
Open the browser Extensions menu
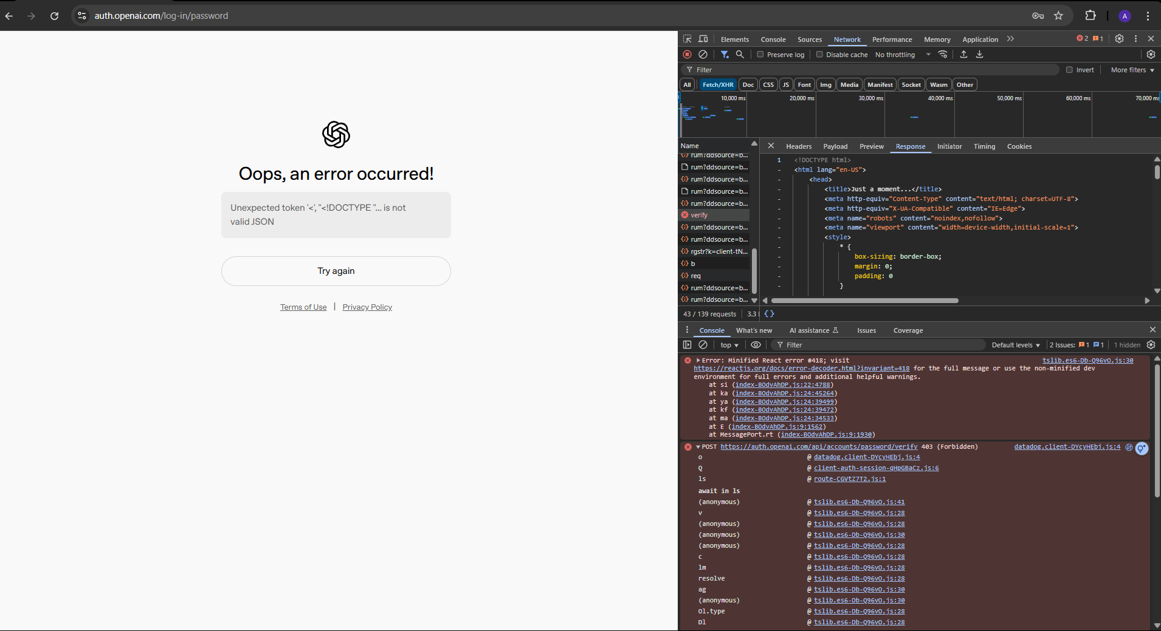point(1090,16)
